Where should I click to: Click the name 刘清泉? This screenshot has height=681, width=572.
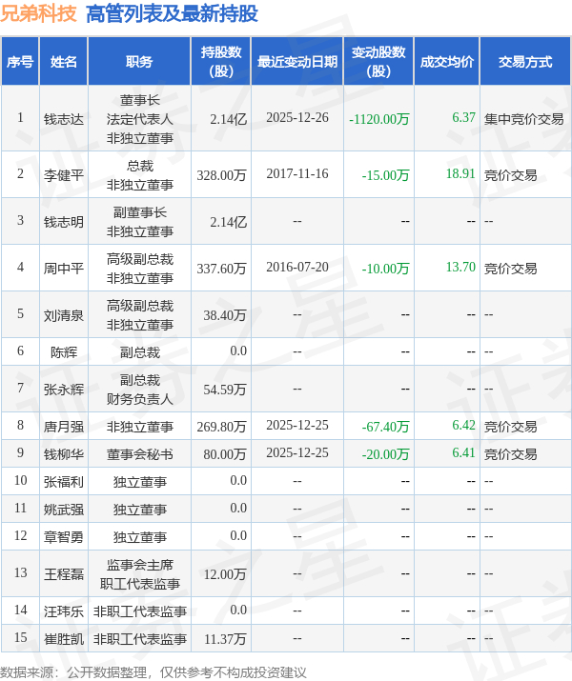pyautogui.click(x=64, y=315)
